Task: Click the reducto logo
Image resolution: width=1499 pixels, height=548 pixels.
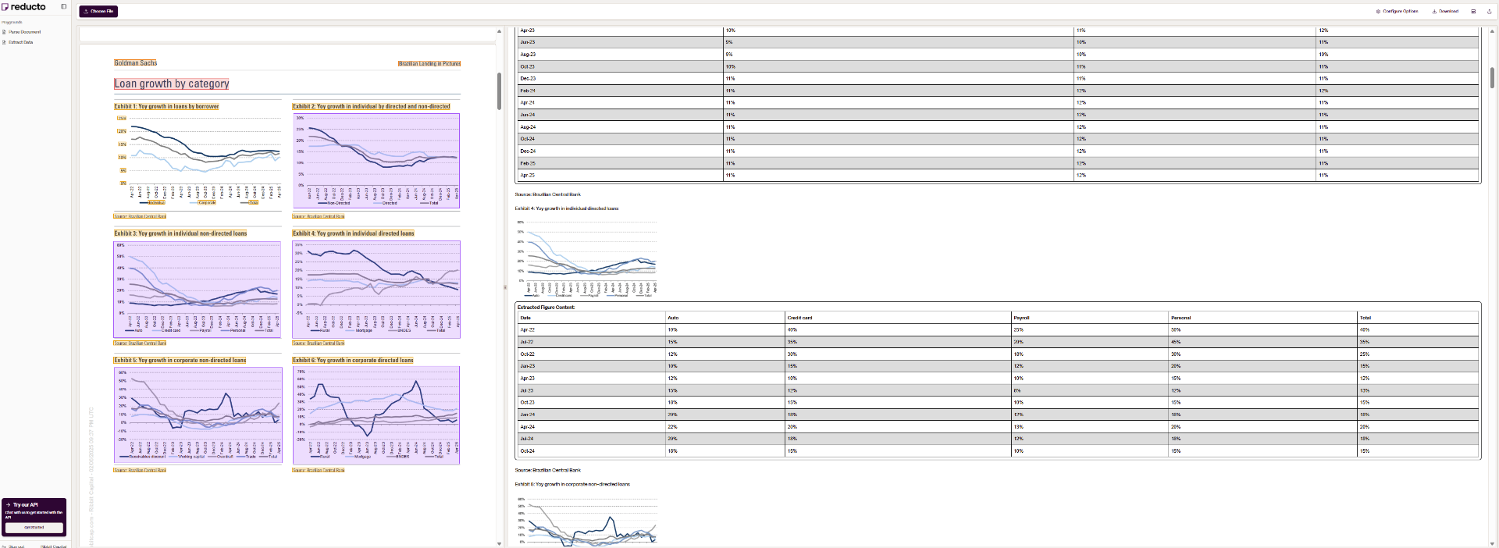Action: point(24,6)
